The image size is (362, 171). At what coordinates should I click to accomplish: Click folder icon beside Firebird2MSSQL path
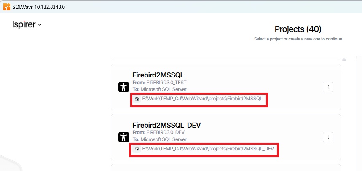[137, 99]
